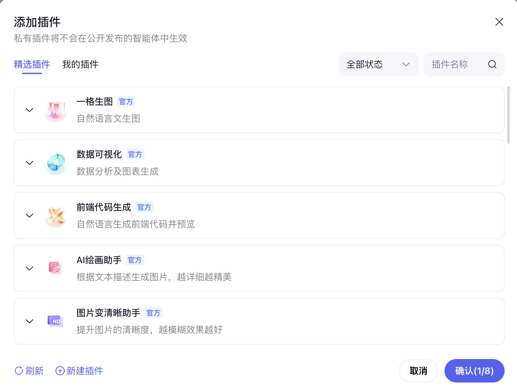This screenshot has width=517, height=390.
Task: Click the 一格生图 plugin title
Action: pos(95,102)
